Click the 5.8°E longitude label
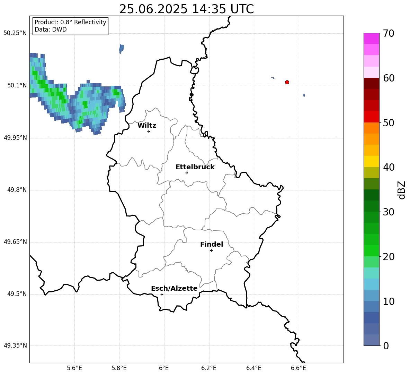 point(119,368)
